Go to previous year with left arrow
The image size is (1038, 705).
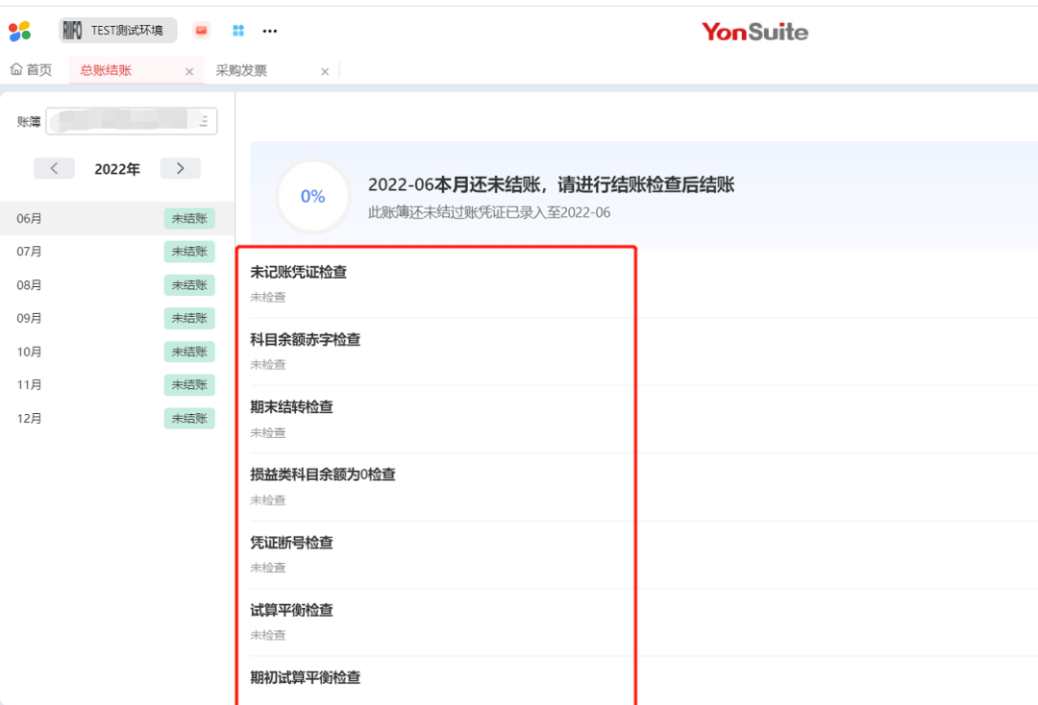[54, 168]
